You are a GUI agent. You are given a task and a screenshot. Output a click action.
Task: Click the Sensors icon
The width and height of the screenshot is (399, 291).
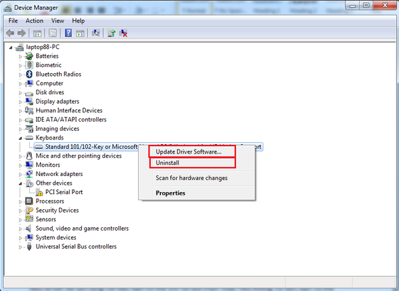coord(29,219)
